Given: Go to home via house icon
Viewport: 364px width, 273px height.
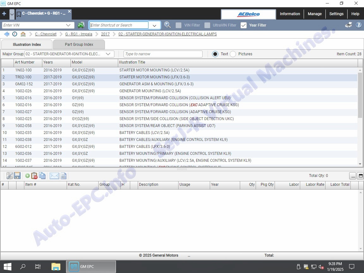Looking at the screenshot, I should (23, 34).
